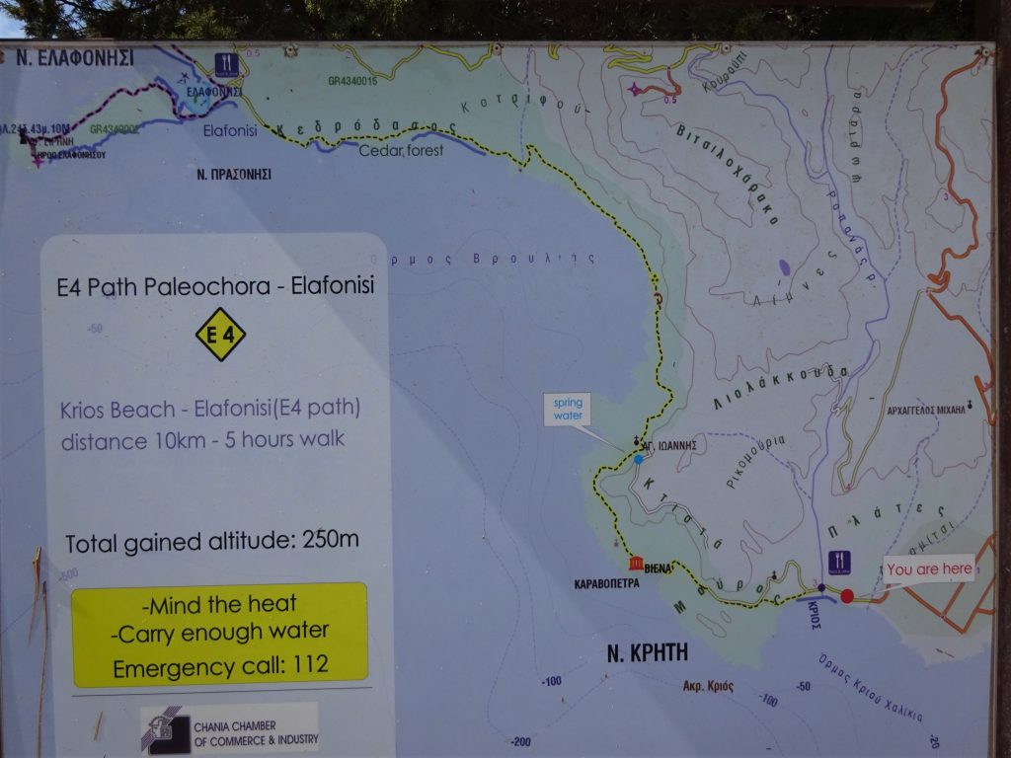Click the red You-are-here location dot
Image resolution: width=1011 pixels, height=758 pixels.
click(x=846, y=596)
